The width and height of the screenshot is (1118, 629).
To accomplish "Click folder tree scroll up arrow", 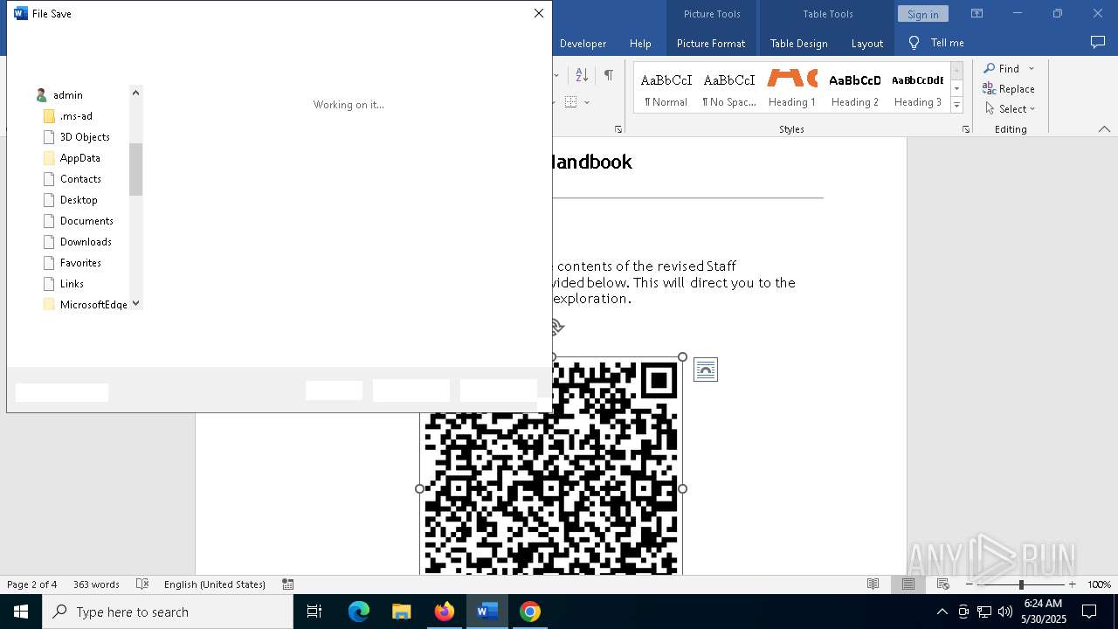I will click(x=135, y=93).
